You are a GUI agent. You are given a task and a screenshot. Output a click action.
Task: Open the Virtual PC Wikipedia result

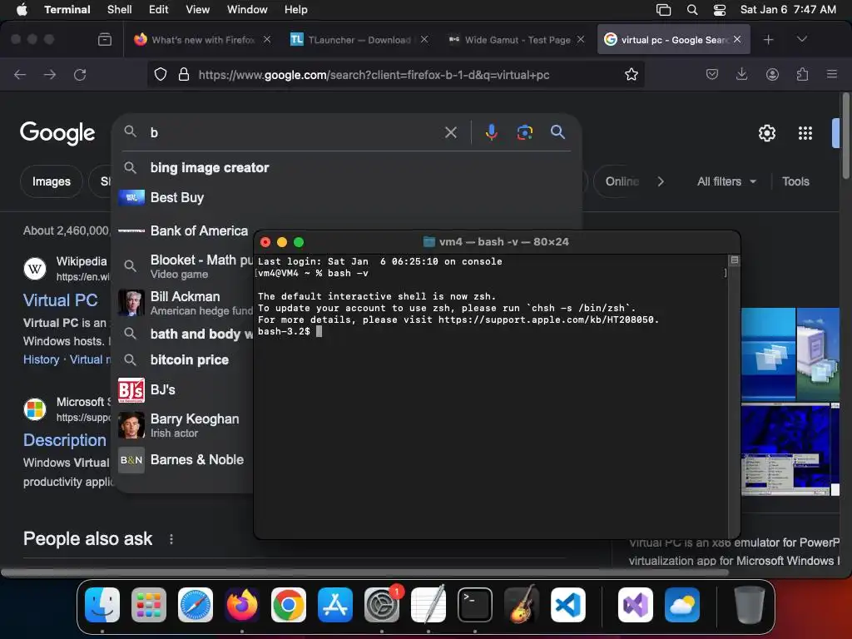tap(60, 300)
